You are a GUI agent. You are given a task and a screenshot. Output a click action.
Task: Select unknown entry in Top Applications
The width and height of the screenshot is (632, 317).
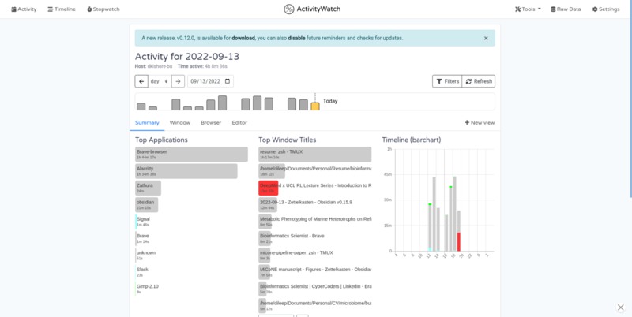146,255
